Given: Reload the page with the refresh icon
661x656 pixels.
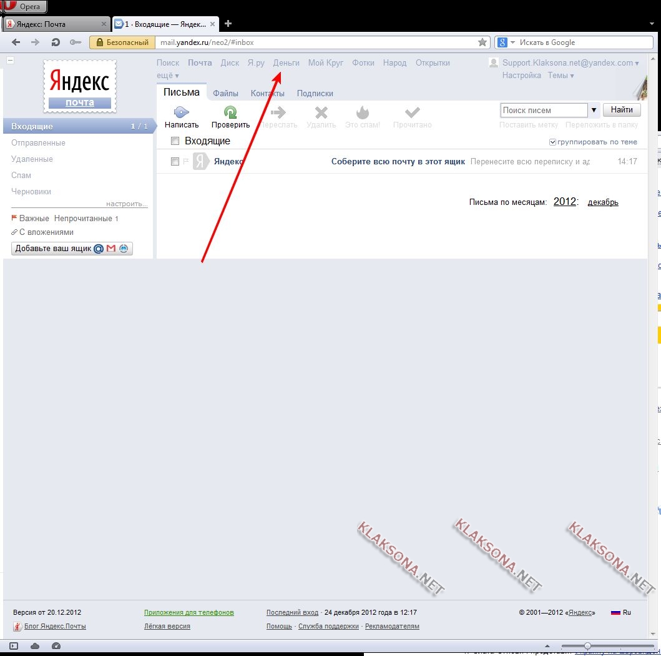Looking at the screenshot, I should tap(56, 42).
